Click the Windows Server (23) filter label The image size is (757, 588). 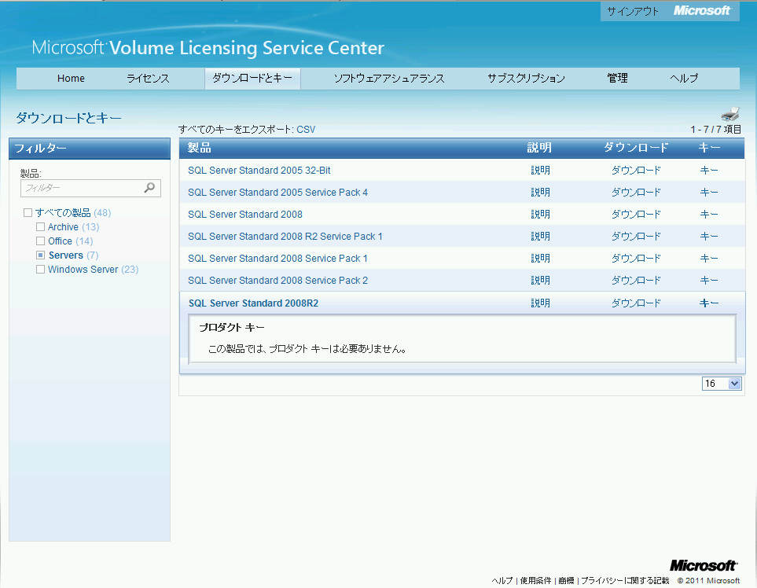(x=94, y=270)
